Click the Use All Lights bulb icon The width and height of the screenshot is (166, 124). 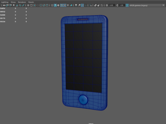click(x=68, y=5)
